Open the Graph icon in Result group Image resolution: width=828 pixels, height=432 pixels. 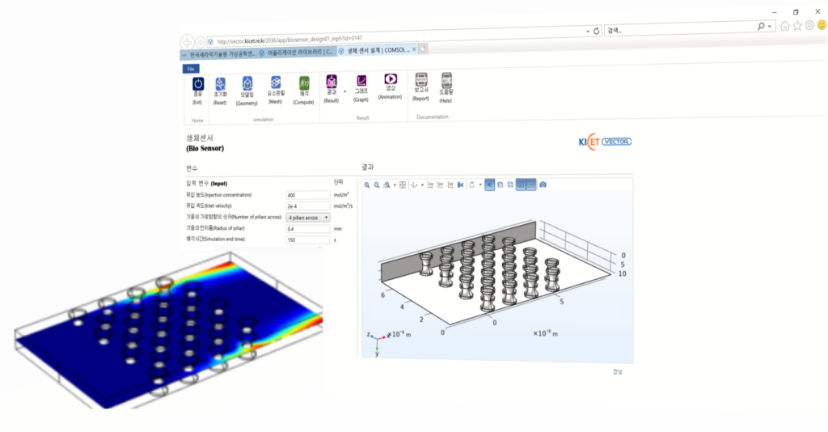coord(361,80)
